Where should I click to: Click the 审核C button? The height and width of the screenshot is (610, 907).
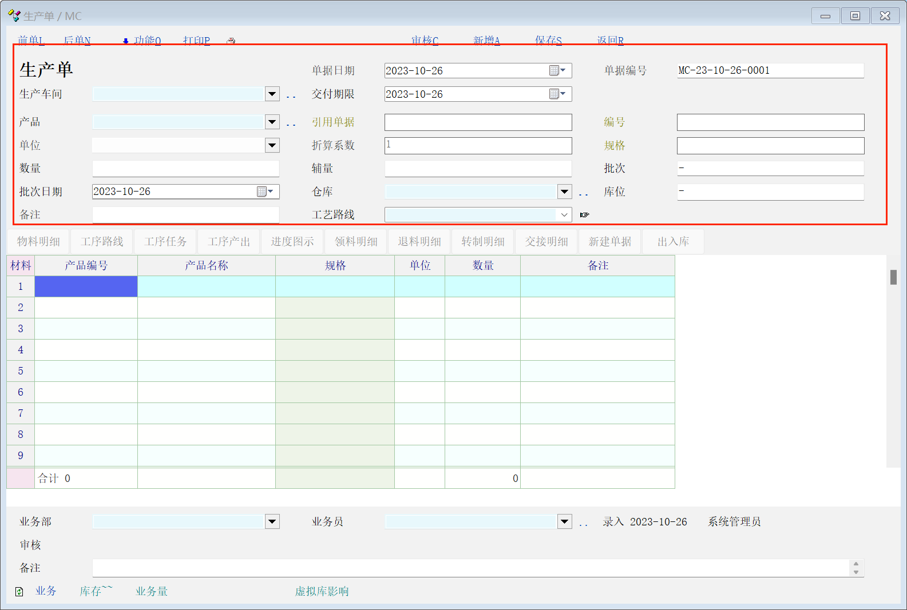pos(425,41)
